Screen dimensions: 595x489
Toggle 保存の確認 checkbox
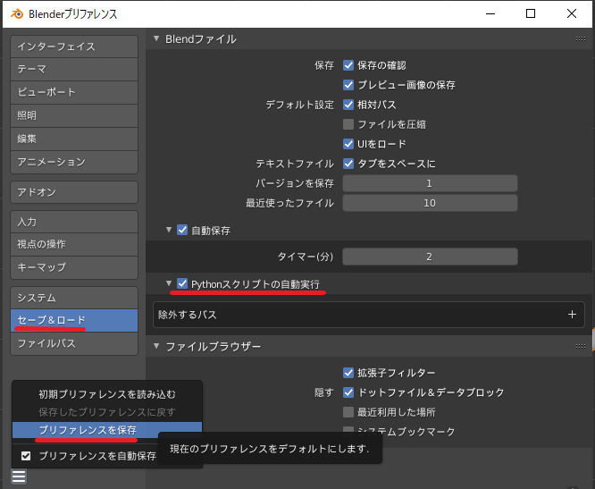(x=348, y=65)
